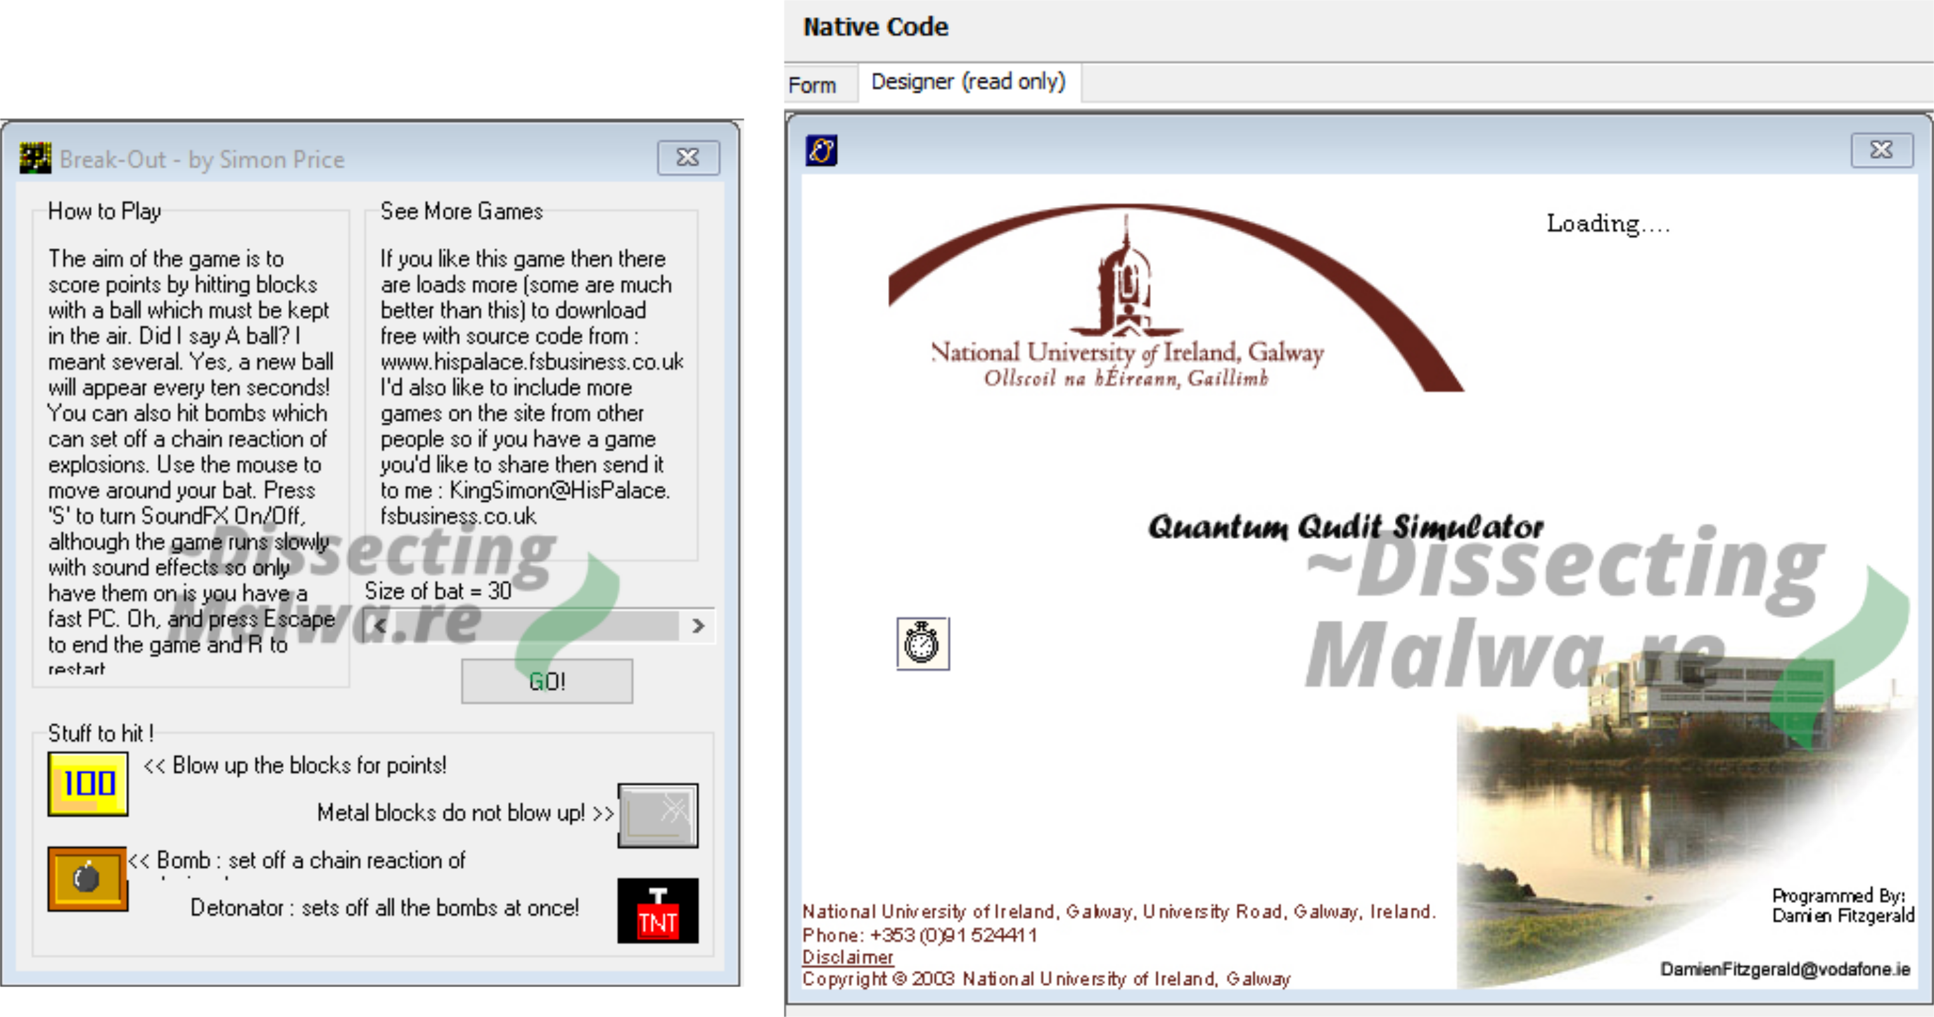Click the Quantum Qudit Simulator application icon
This screenshot has width=1934, height=1017.
point(820,149)
